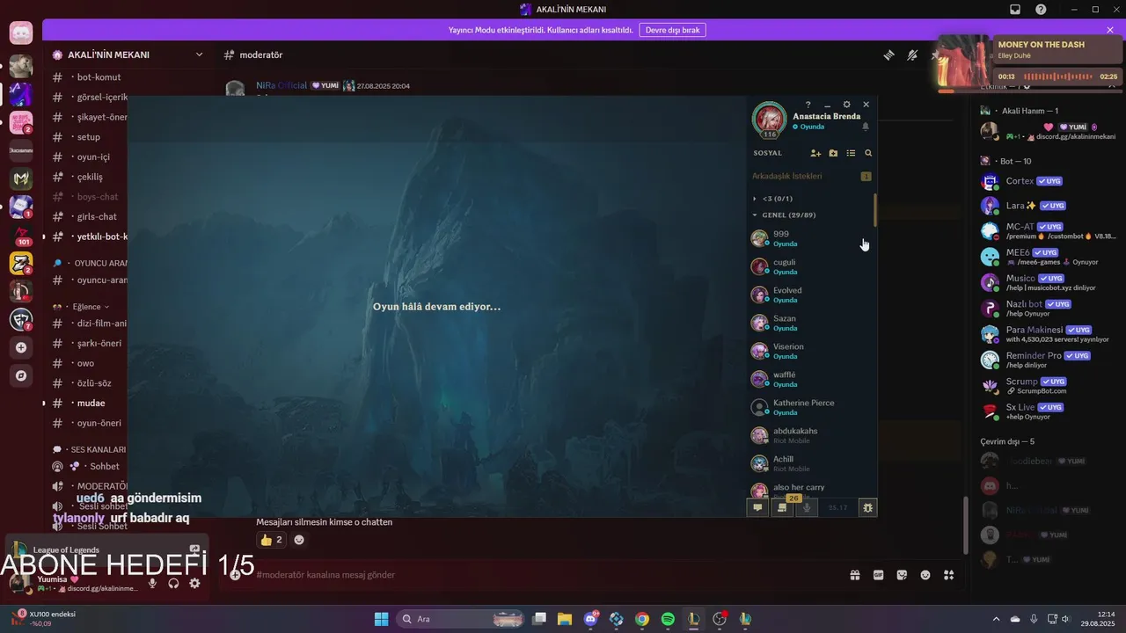Select friend cuguli in list
1126x633 pixels.
[x=811, y=266]
